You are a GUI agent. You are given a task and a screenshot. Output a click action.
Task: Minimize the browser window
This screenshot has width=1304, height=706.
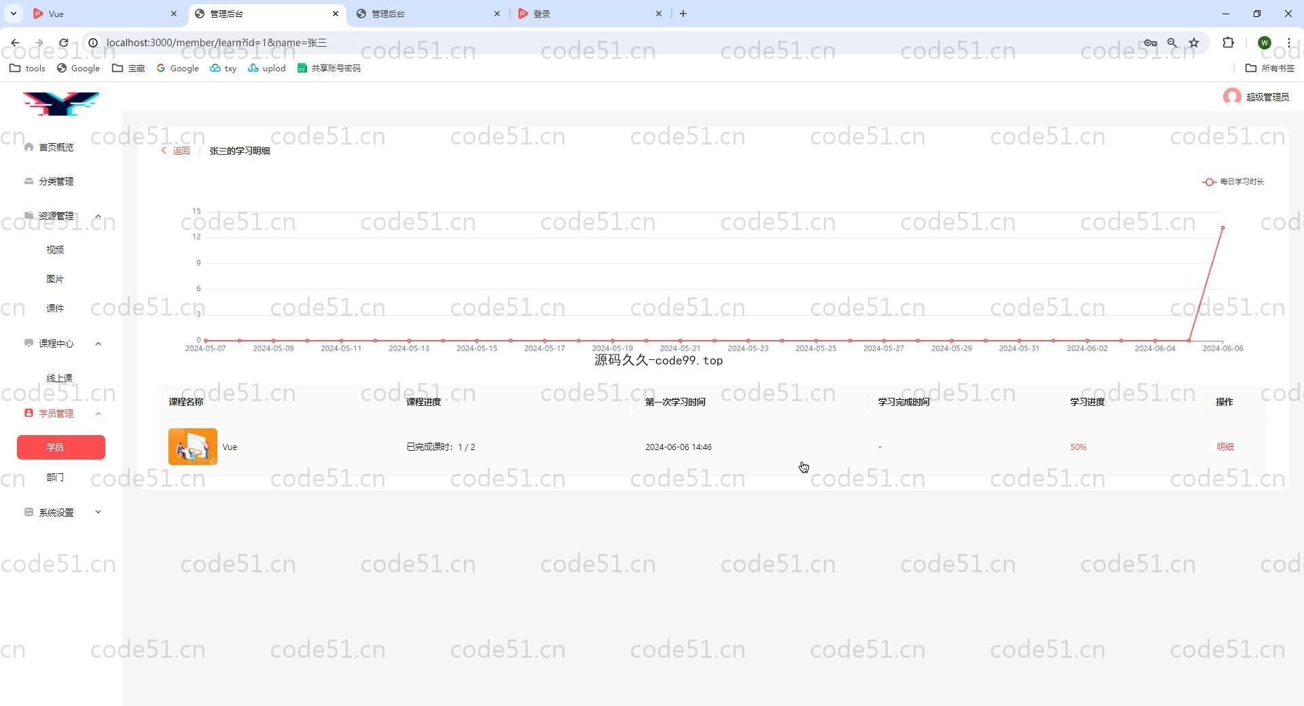pyautogui.click(x=1226, y=14)
